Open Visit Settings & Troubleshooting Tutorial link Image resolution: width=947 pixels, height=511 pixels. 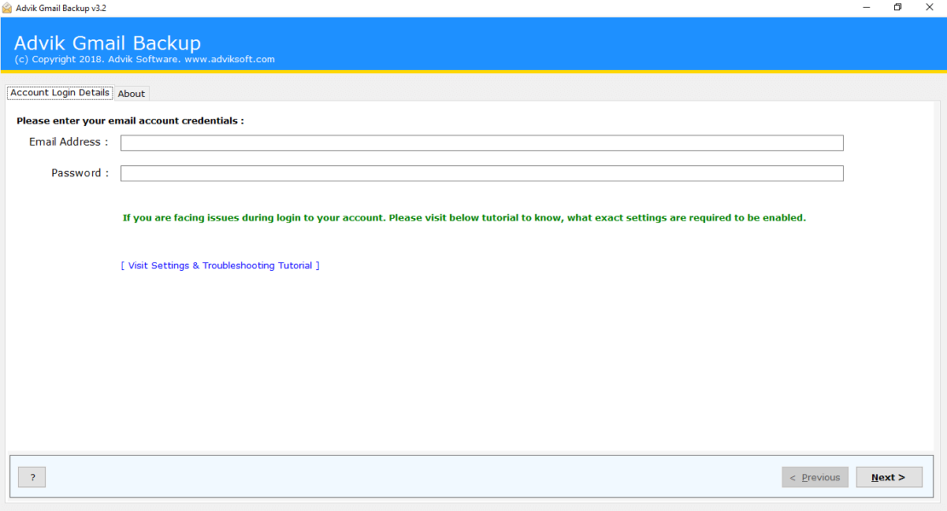[220, 266]
